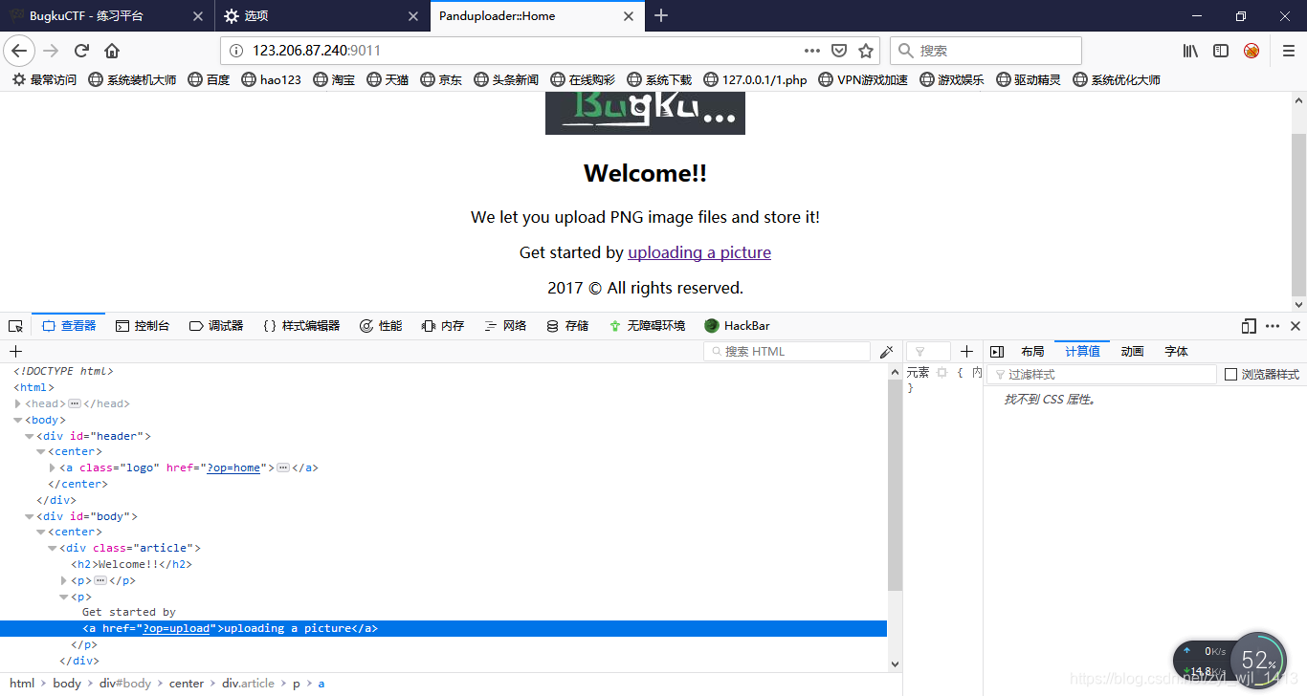Click in the 过滤样式 filter field

click(1101, 375)
